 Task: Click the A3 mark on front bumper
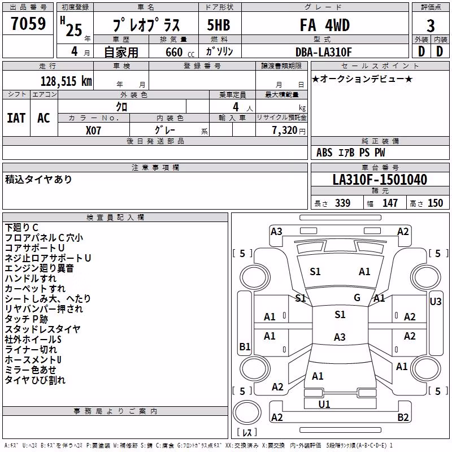tap(276, 232)
